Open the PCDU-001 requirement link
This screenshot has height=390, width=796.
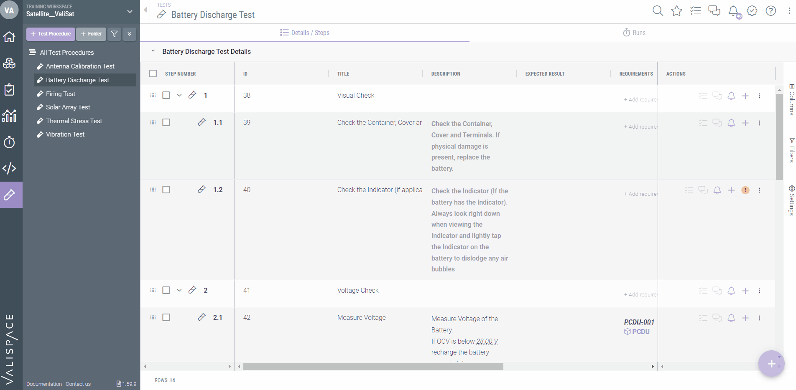[x=639, y=322]
